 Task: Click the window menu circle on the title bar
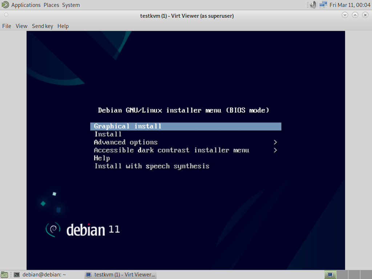(5, 15)
